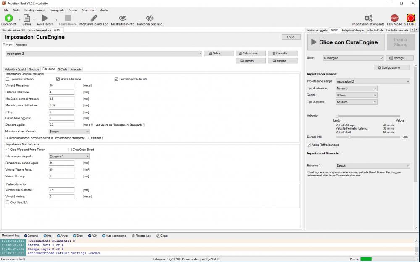Viewport: 420px width, 262px height.
Task: Open the Estrusore per supporto dropdown
Action: point(69,156)
